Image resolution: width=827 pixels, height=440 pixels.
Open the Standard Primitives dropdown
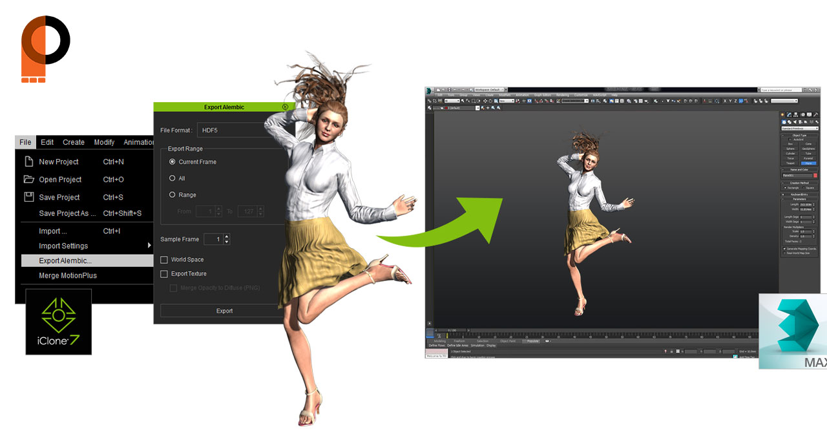(799, 129)
